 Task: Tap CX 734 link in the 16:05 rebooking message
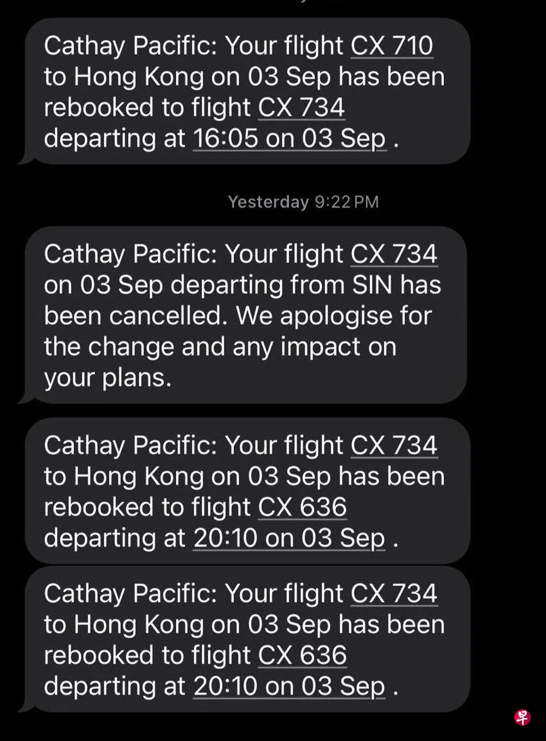point(301,107)
